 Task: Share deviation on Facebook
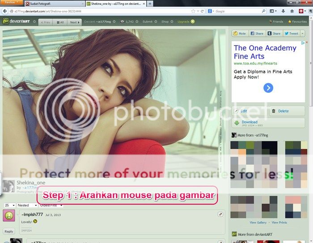tap(257, 33)
